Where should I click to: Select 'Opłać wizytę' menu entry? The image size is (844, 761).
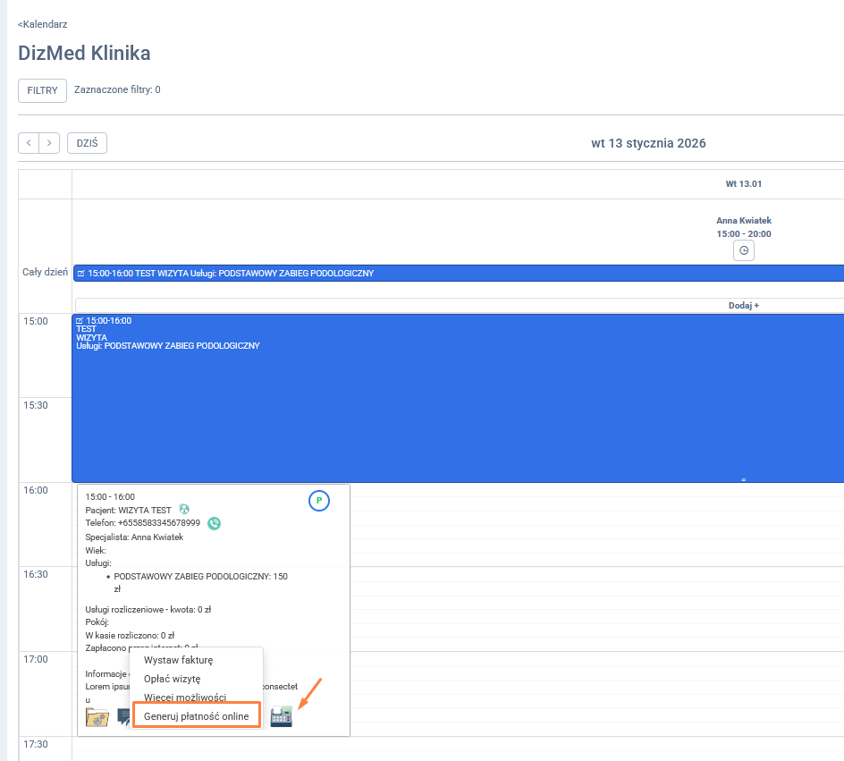coord(172,679)
